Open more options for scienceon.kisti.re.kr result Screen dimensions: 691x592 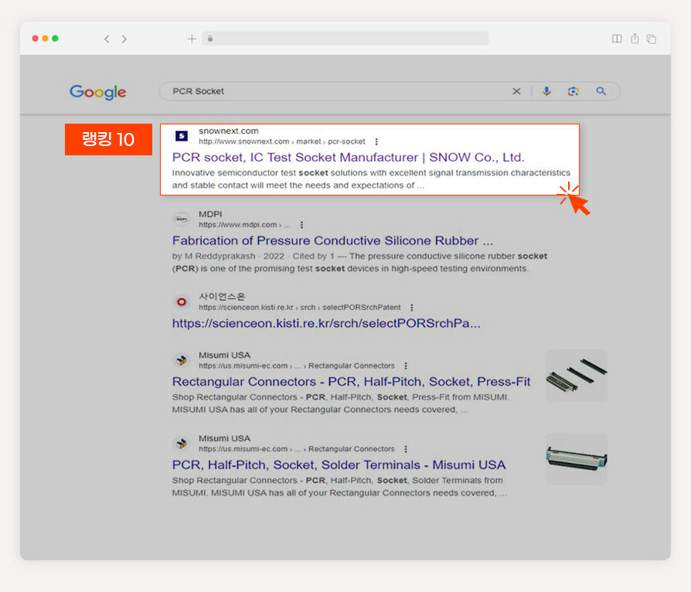[412, 308]
